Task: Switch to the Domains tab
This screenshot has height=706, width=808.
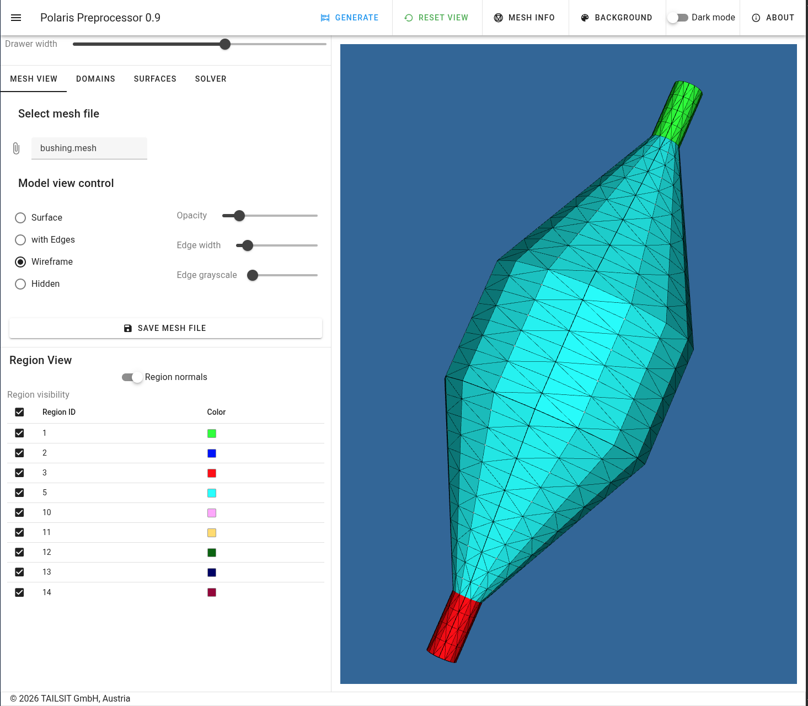Action: click(95, 79)
